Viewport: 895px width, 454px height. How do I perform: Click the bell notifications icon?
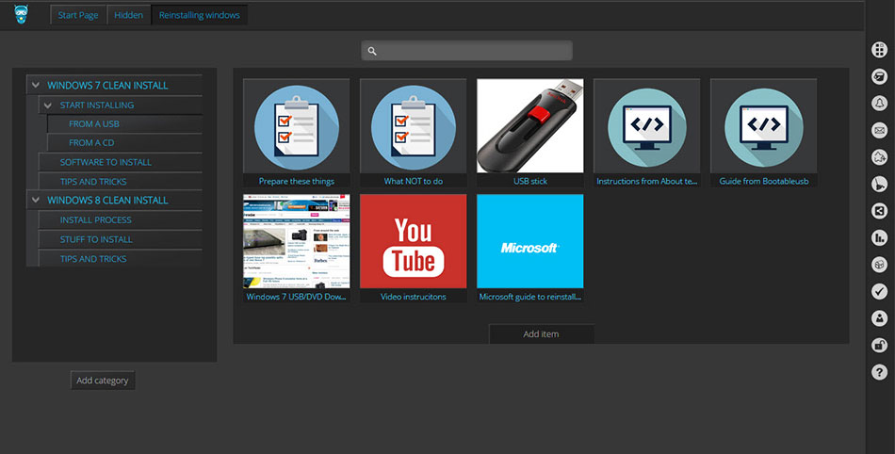[x=879, y=103]
